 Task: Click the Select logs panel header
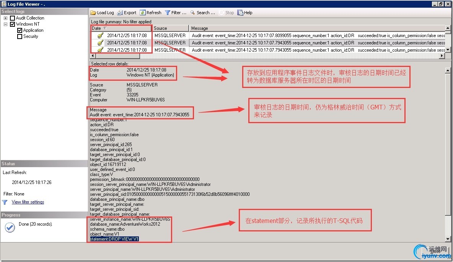pos(44,11)
